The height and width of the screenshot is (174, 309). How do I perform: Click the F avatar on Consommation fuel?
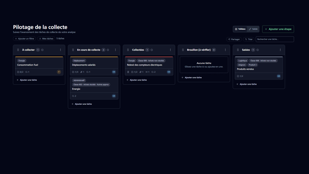(x=59, y=72)
